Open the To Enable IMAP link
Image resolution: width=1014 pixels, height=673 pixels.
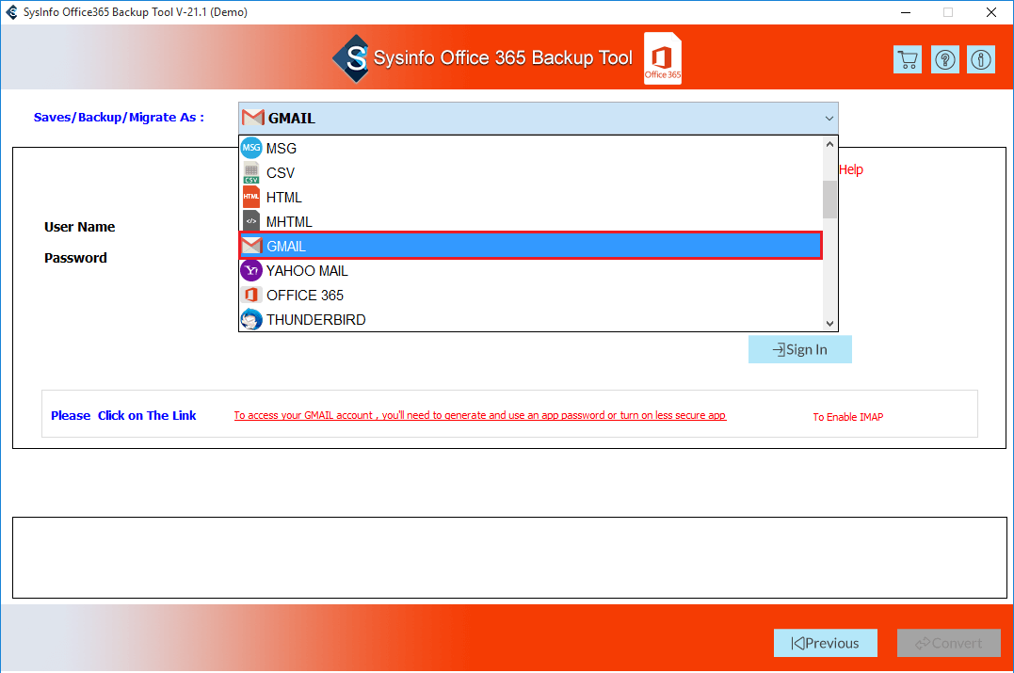coord(847,417)
